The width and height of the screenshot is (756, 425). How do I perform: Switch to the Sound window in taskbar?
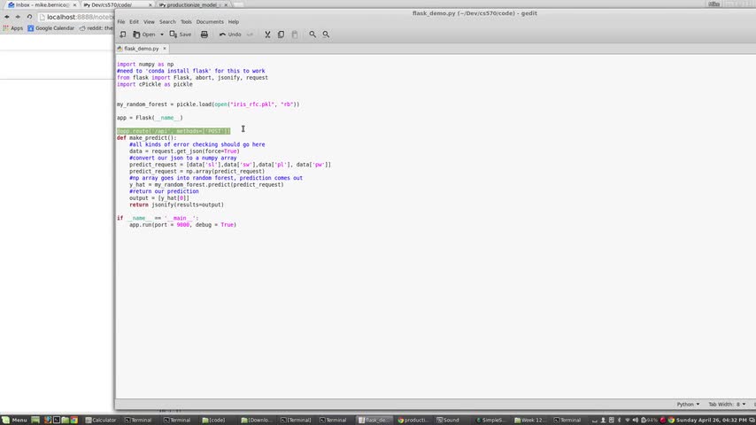(448, 421)
